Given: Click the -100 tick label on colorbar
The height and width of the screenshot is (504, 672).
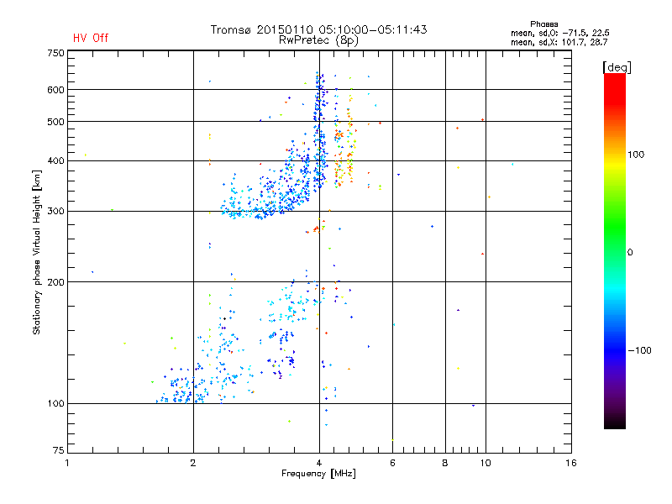Looking at the screenshot, I should pos(639,350).
